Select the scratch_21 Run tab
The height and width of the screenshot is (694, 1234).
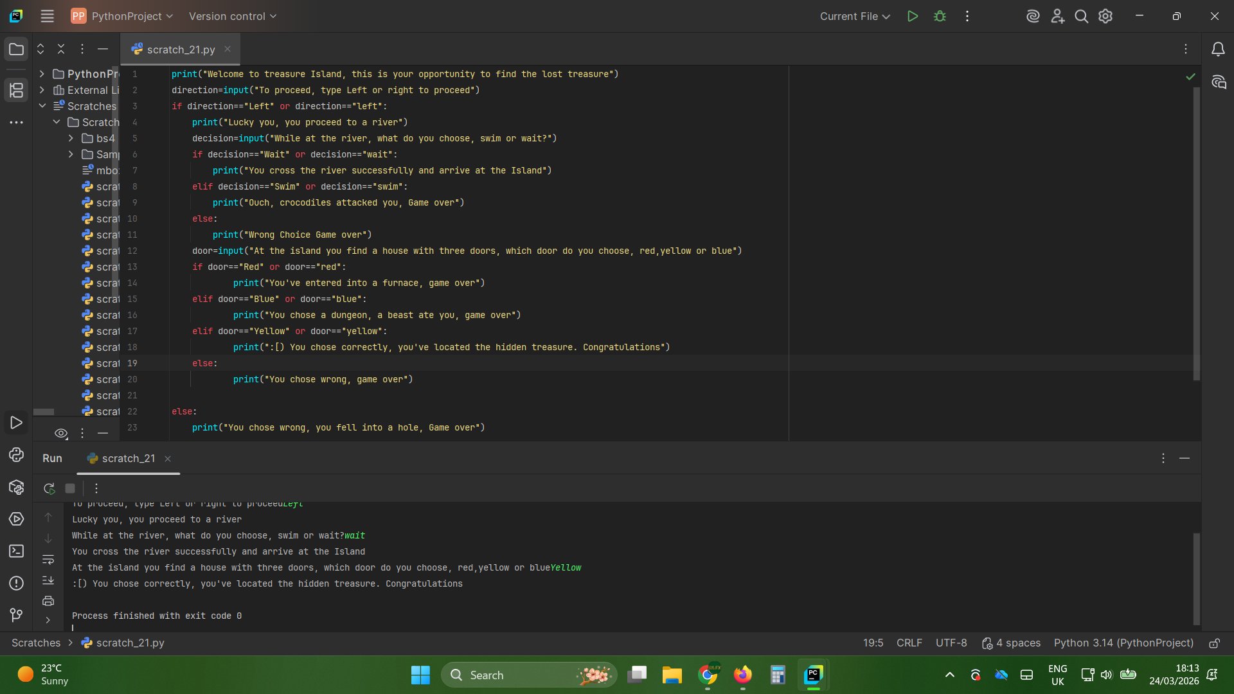click(x=128, y=458)
